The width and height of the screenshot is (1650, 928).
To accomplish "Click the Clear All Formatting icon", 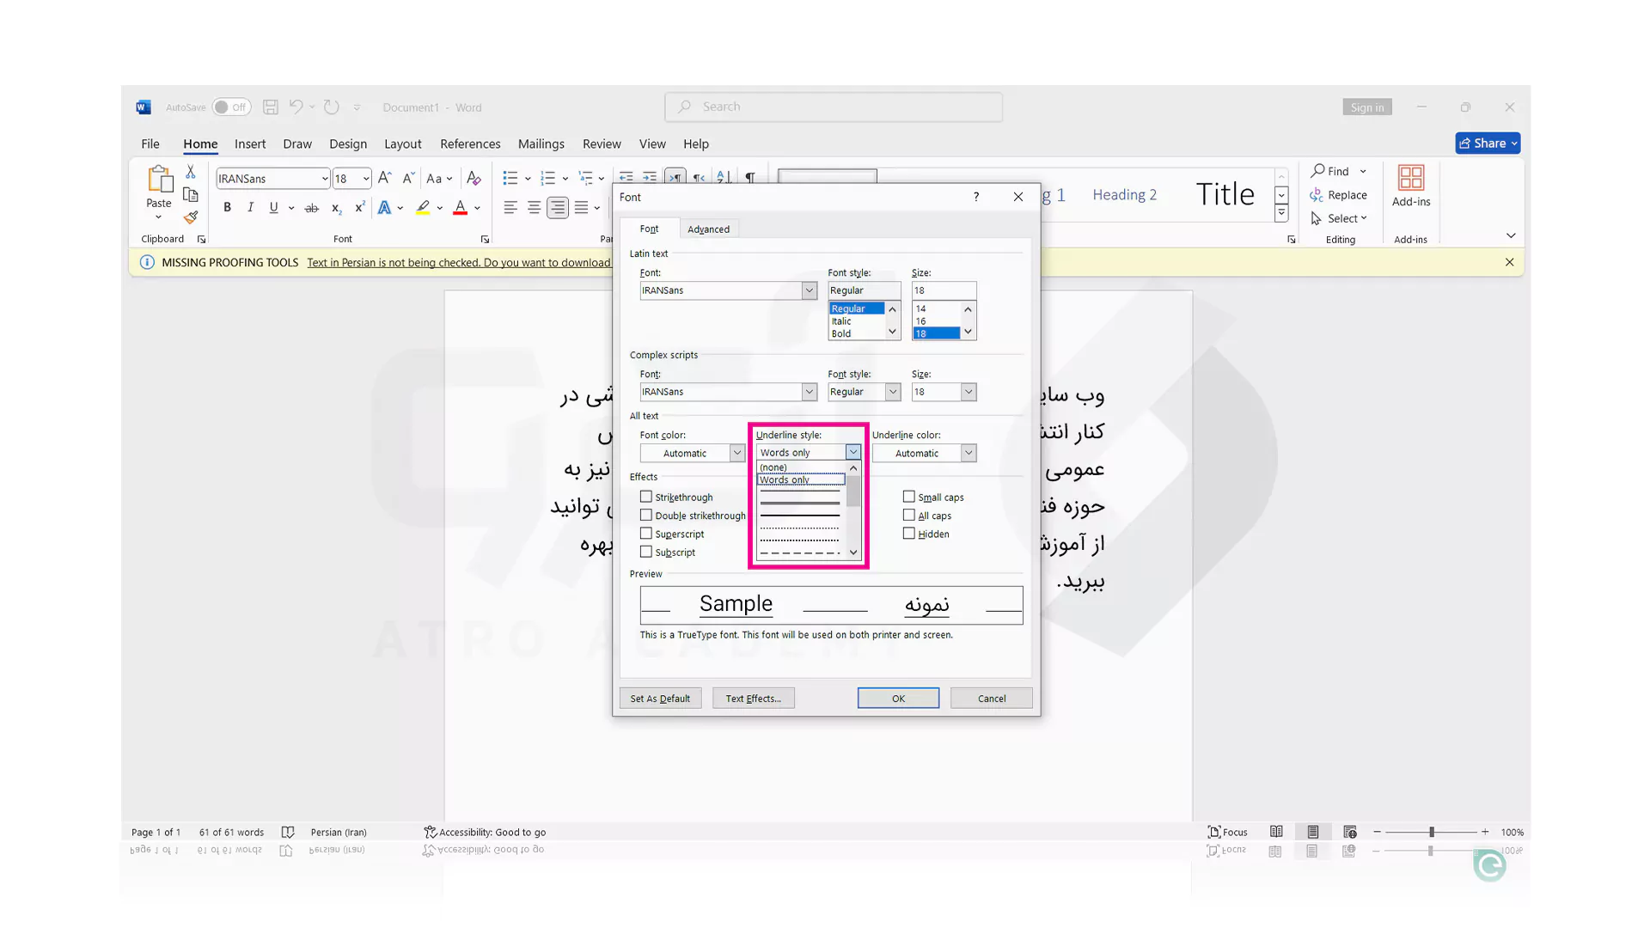I will [x=474, y=178].
